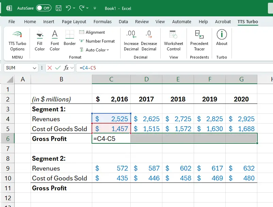
Task: Open Worksheet Control
Action: point(173,41)
